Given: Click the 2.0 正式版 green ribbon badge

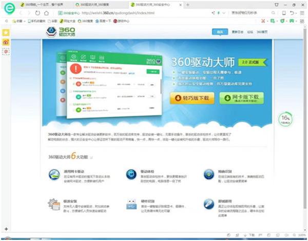Looking at the screenshot, I should pyautogui.click(x=253, y=62).
